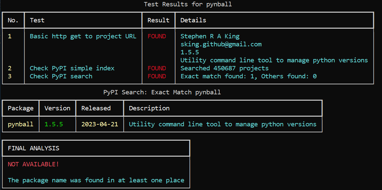Click 'Exact match found: 1, Others found: 0'
This screenshot has height=190, width=382.
click(x=249, y=76)
